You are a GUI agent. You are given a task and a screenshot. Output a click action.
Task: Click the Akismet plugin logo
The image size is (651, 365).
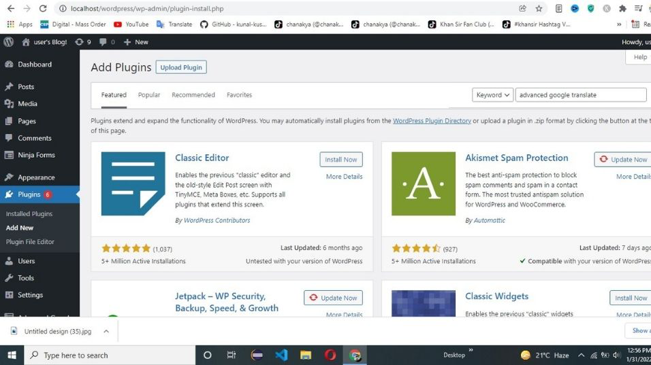[x=424, y=184]
